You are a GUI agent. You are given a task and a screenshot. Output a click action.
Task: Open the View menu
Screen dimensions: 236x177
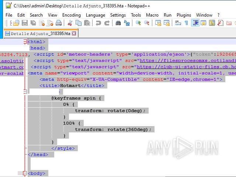pyautogui.click(x=52, y=15)
